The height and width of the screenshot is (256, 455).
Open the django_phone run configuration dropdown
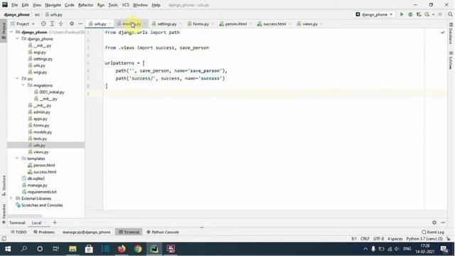point(374,14)
